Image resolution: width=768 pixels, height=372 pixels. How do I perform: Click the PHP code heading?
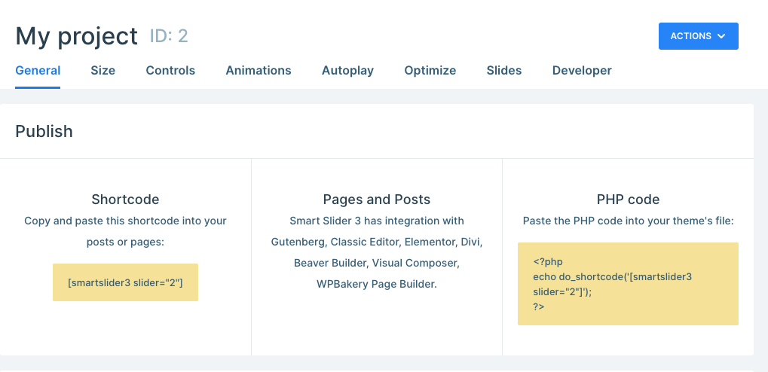point(628,200)
